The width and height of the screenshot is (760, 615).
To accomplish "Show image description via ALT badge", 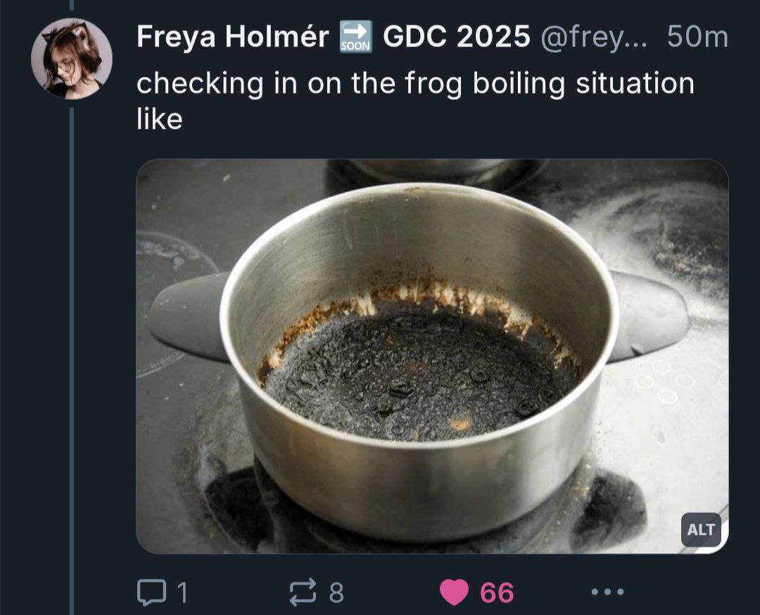I will [701, 530].
